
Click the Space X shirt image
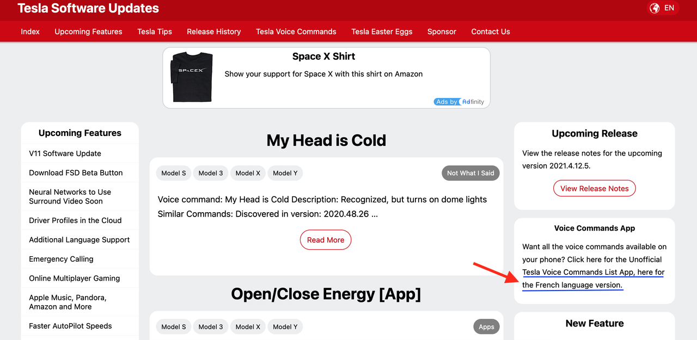pos(192,77)
